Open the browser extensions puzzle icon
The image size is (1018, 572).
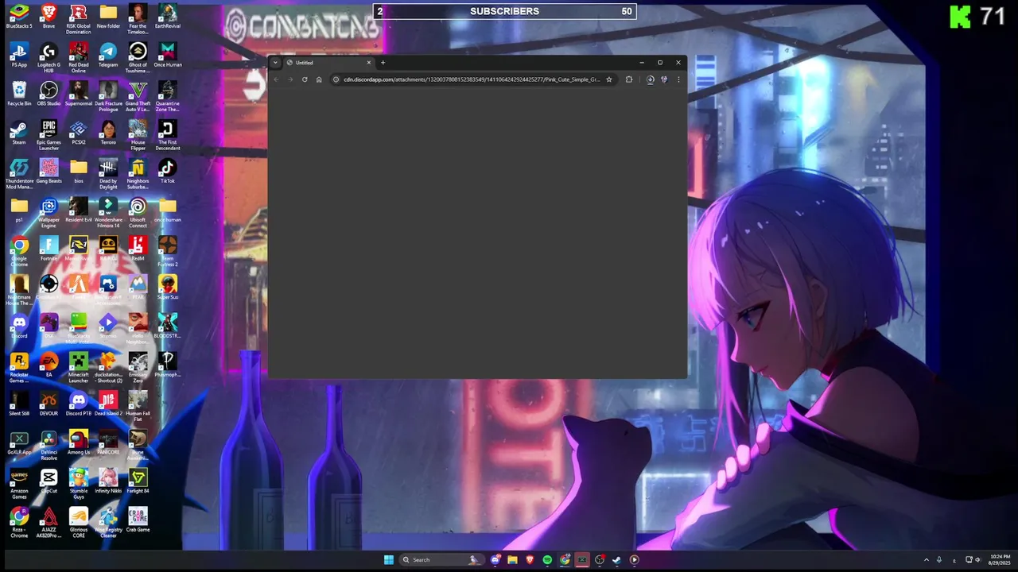coord(629,79)
